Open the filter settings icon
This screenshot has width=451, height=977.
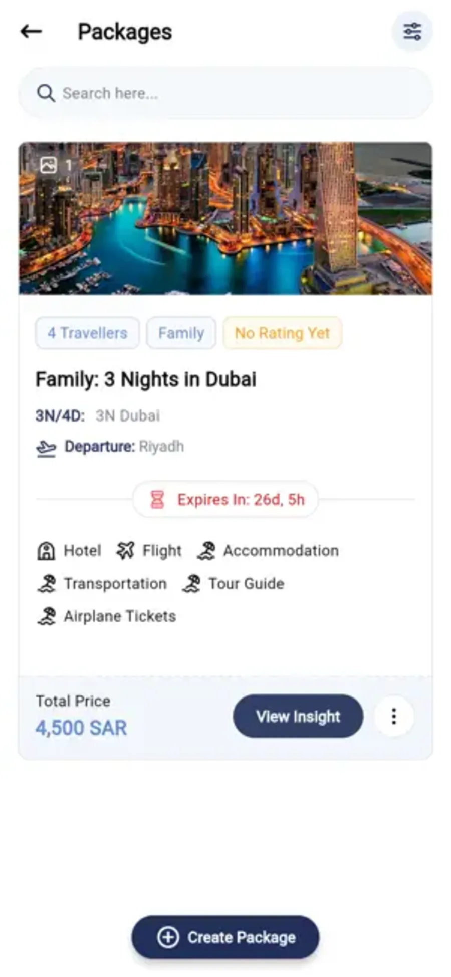coord(412,31)
